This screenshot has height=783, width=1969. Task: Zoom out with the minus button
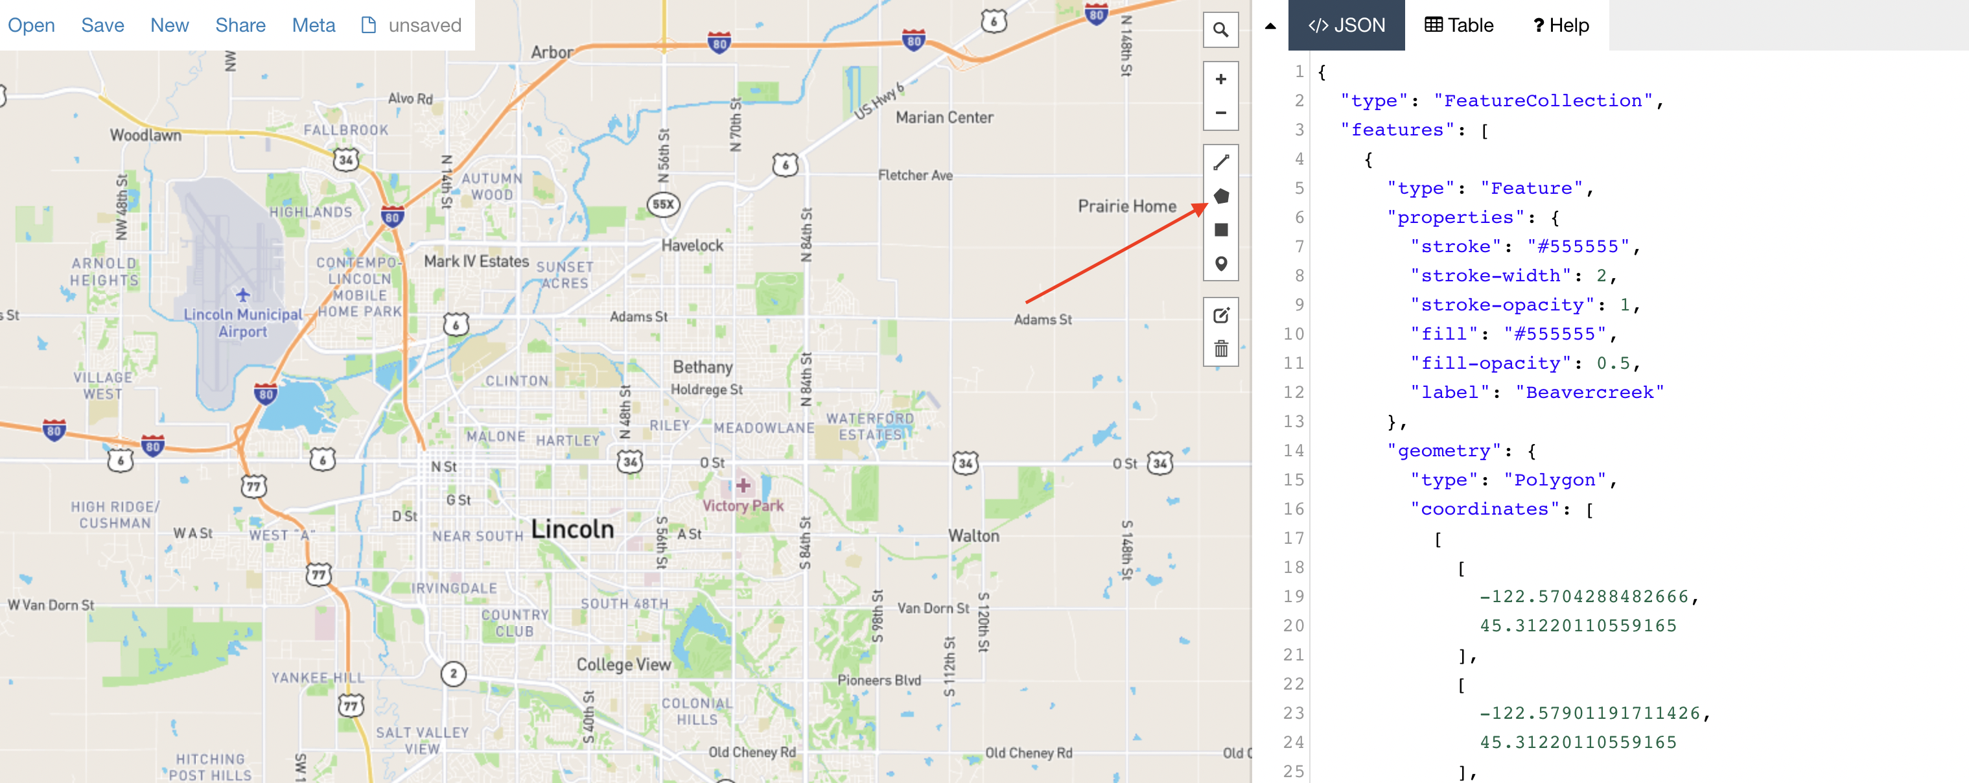(x=1220, y=113)
